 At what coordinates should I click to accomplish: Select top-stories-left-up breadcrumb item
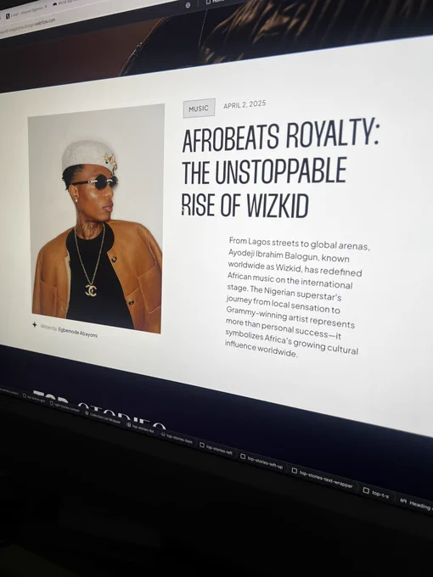click(261, 462)
